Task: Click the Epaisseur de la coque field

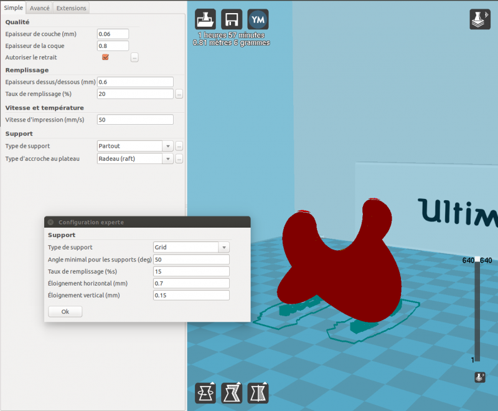Action: 113,46
